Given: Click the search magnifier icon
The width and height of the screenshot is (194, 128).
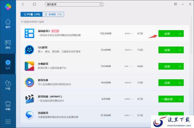Looking at the screenshot, I should [x=101, y=5].
